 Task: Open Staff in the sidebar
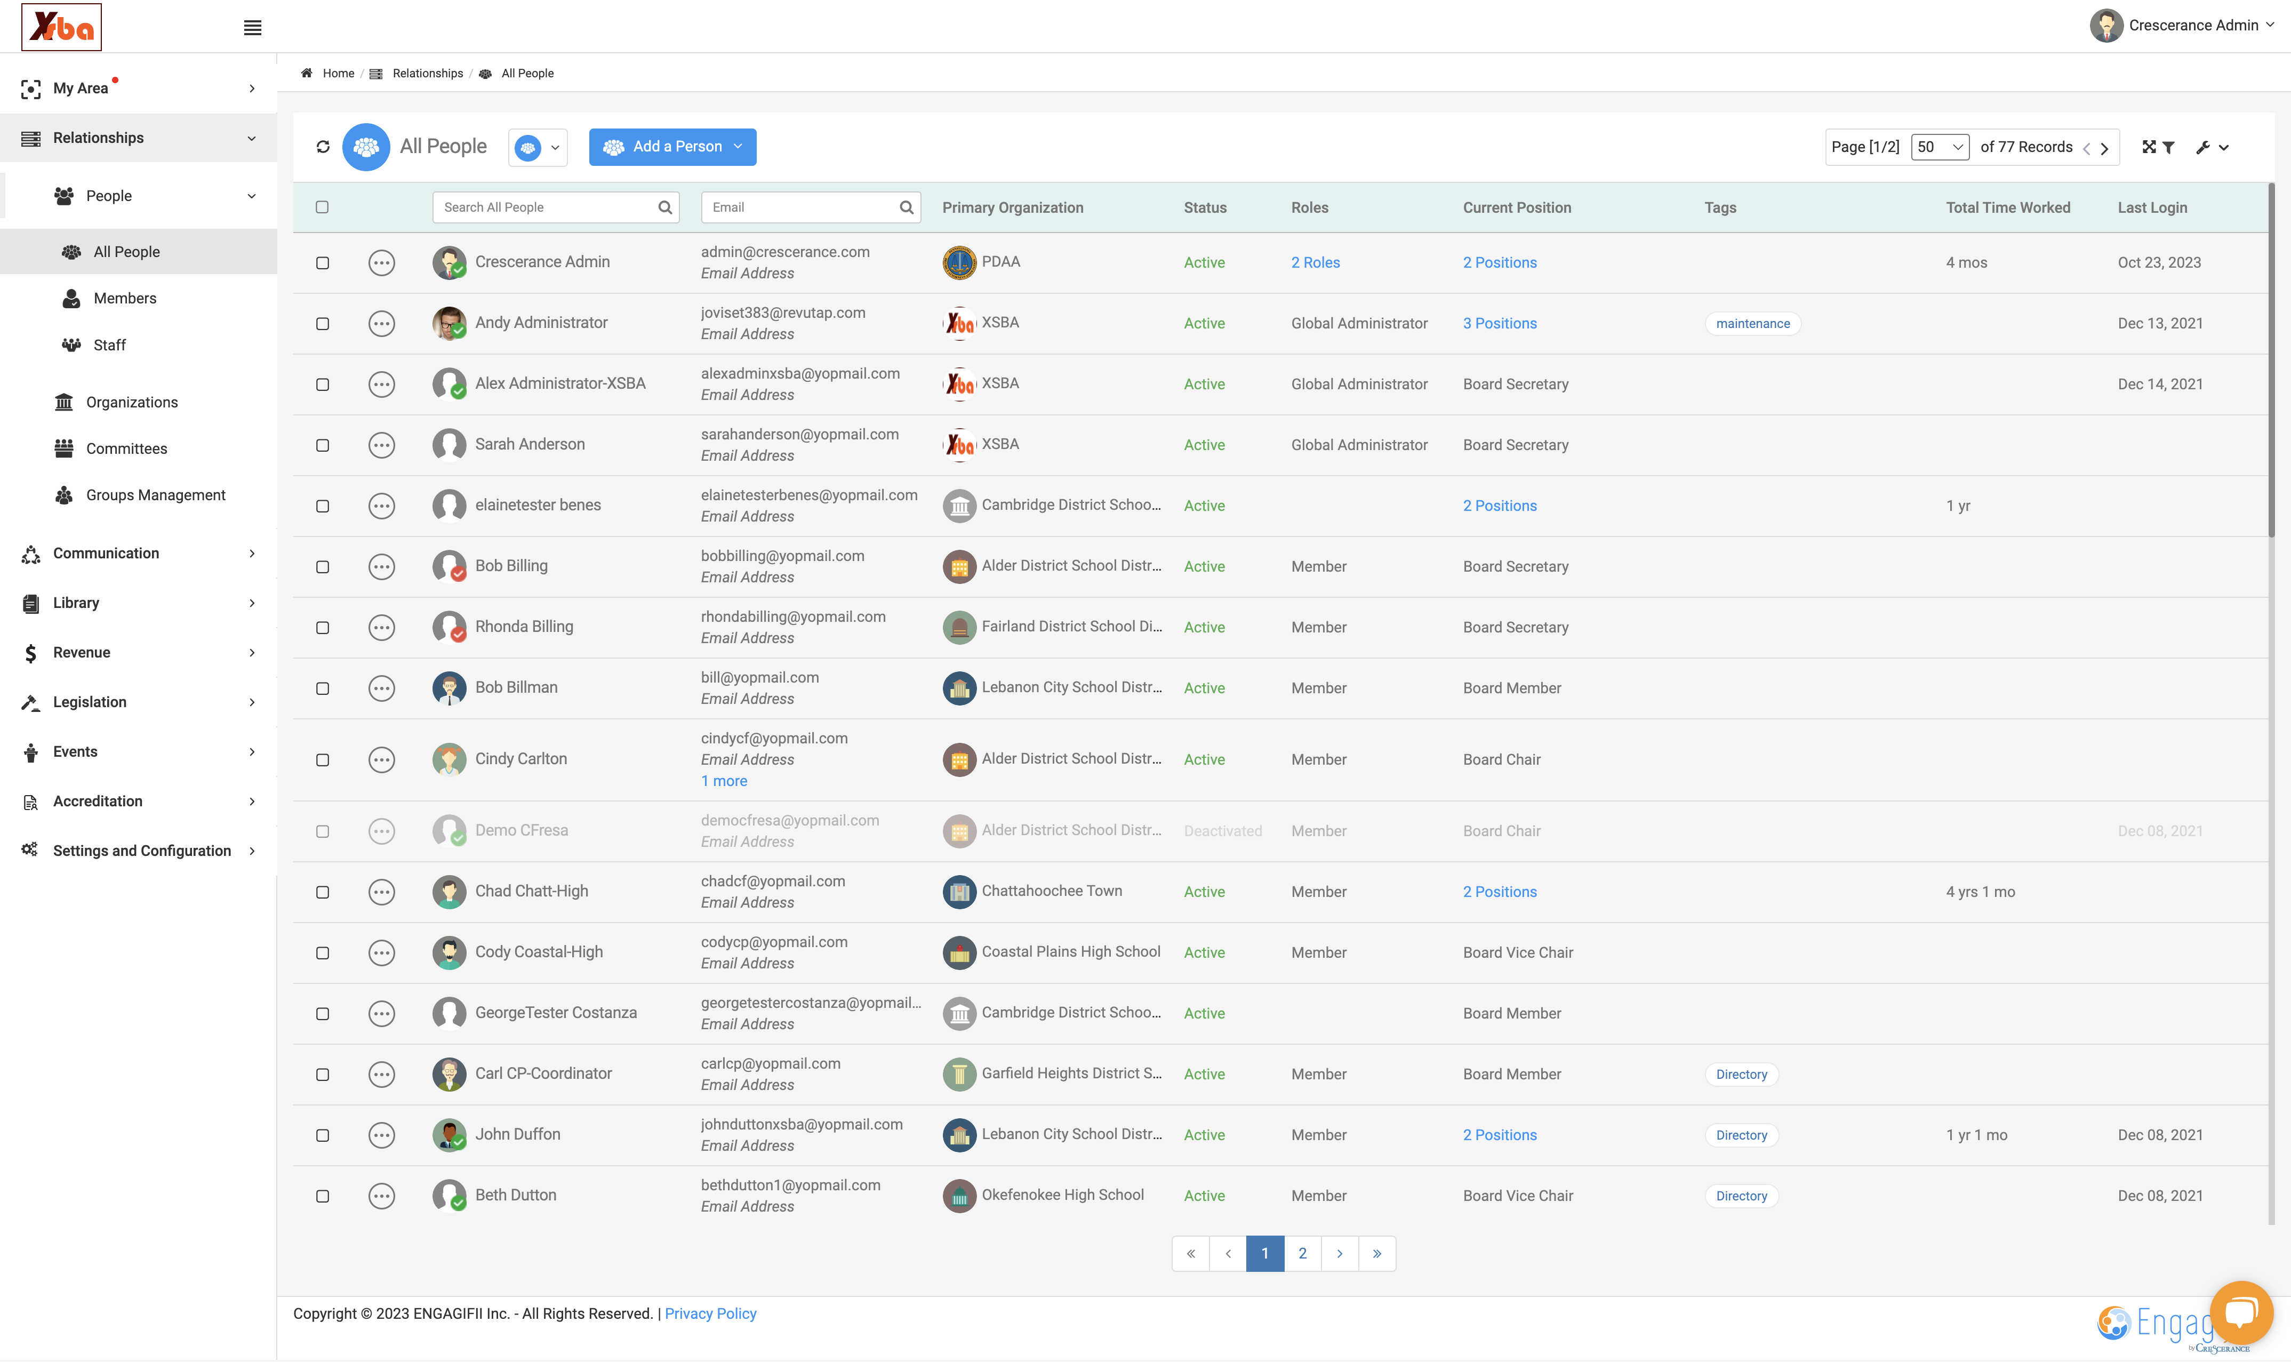click(x=109, y=345)
